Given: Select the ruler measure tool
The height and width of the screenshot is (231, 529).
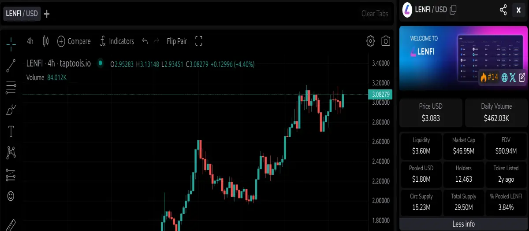Looking at the screenshot, I should pos(11,224).
